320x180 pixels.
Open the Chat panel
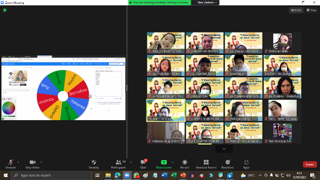pos(143,164)
